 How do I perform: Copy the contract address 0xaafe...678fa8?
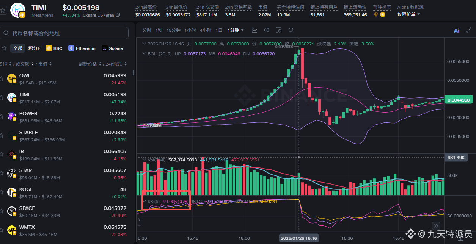tap(118, 15)
